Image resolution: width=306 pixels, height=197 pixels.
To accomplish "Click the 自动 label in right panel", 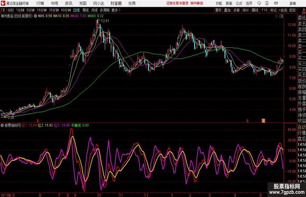I will coord(302,127).
